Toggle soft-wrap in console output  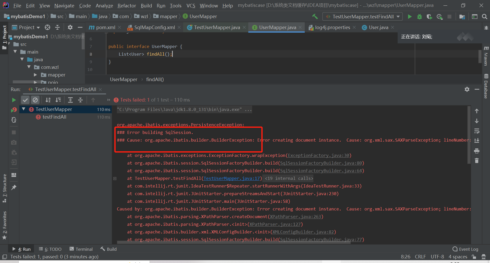point(477,131)
